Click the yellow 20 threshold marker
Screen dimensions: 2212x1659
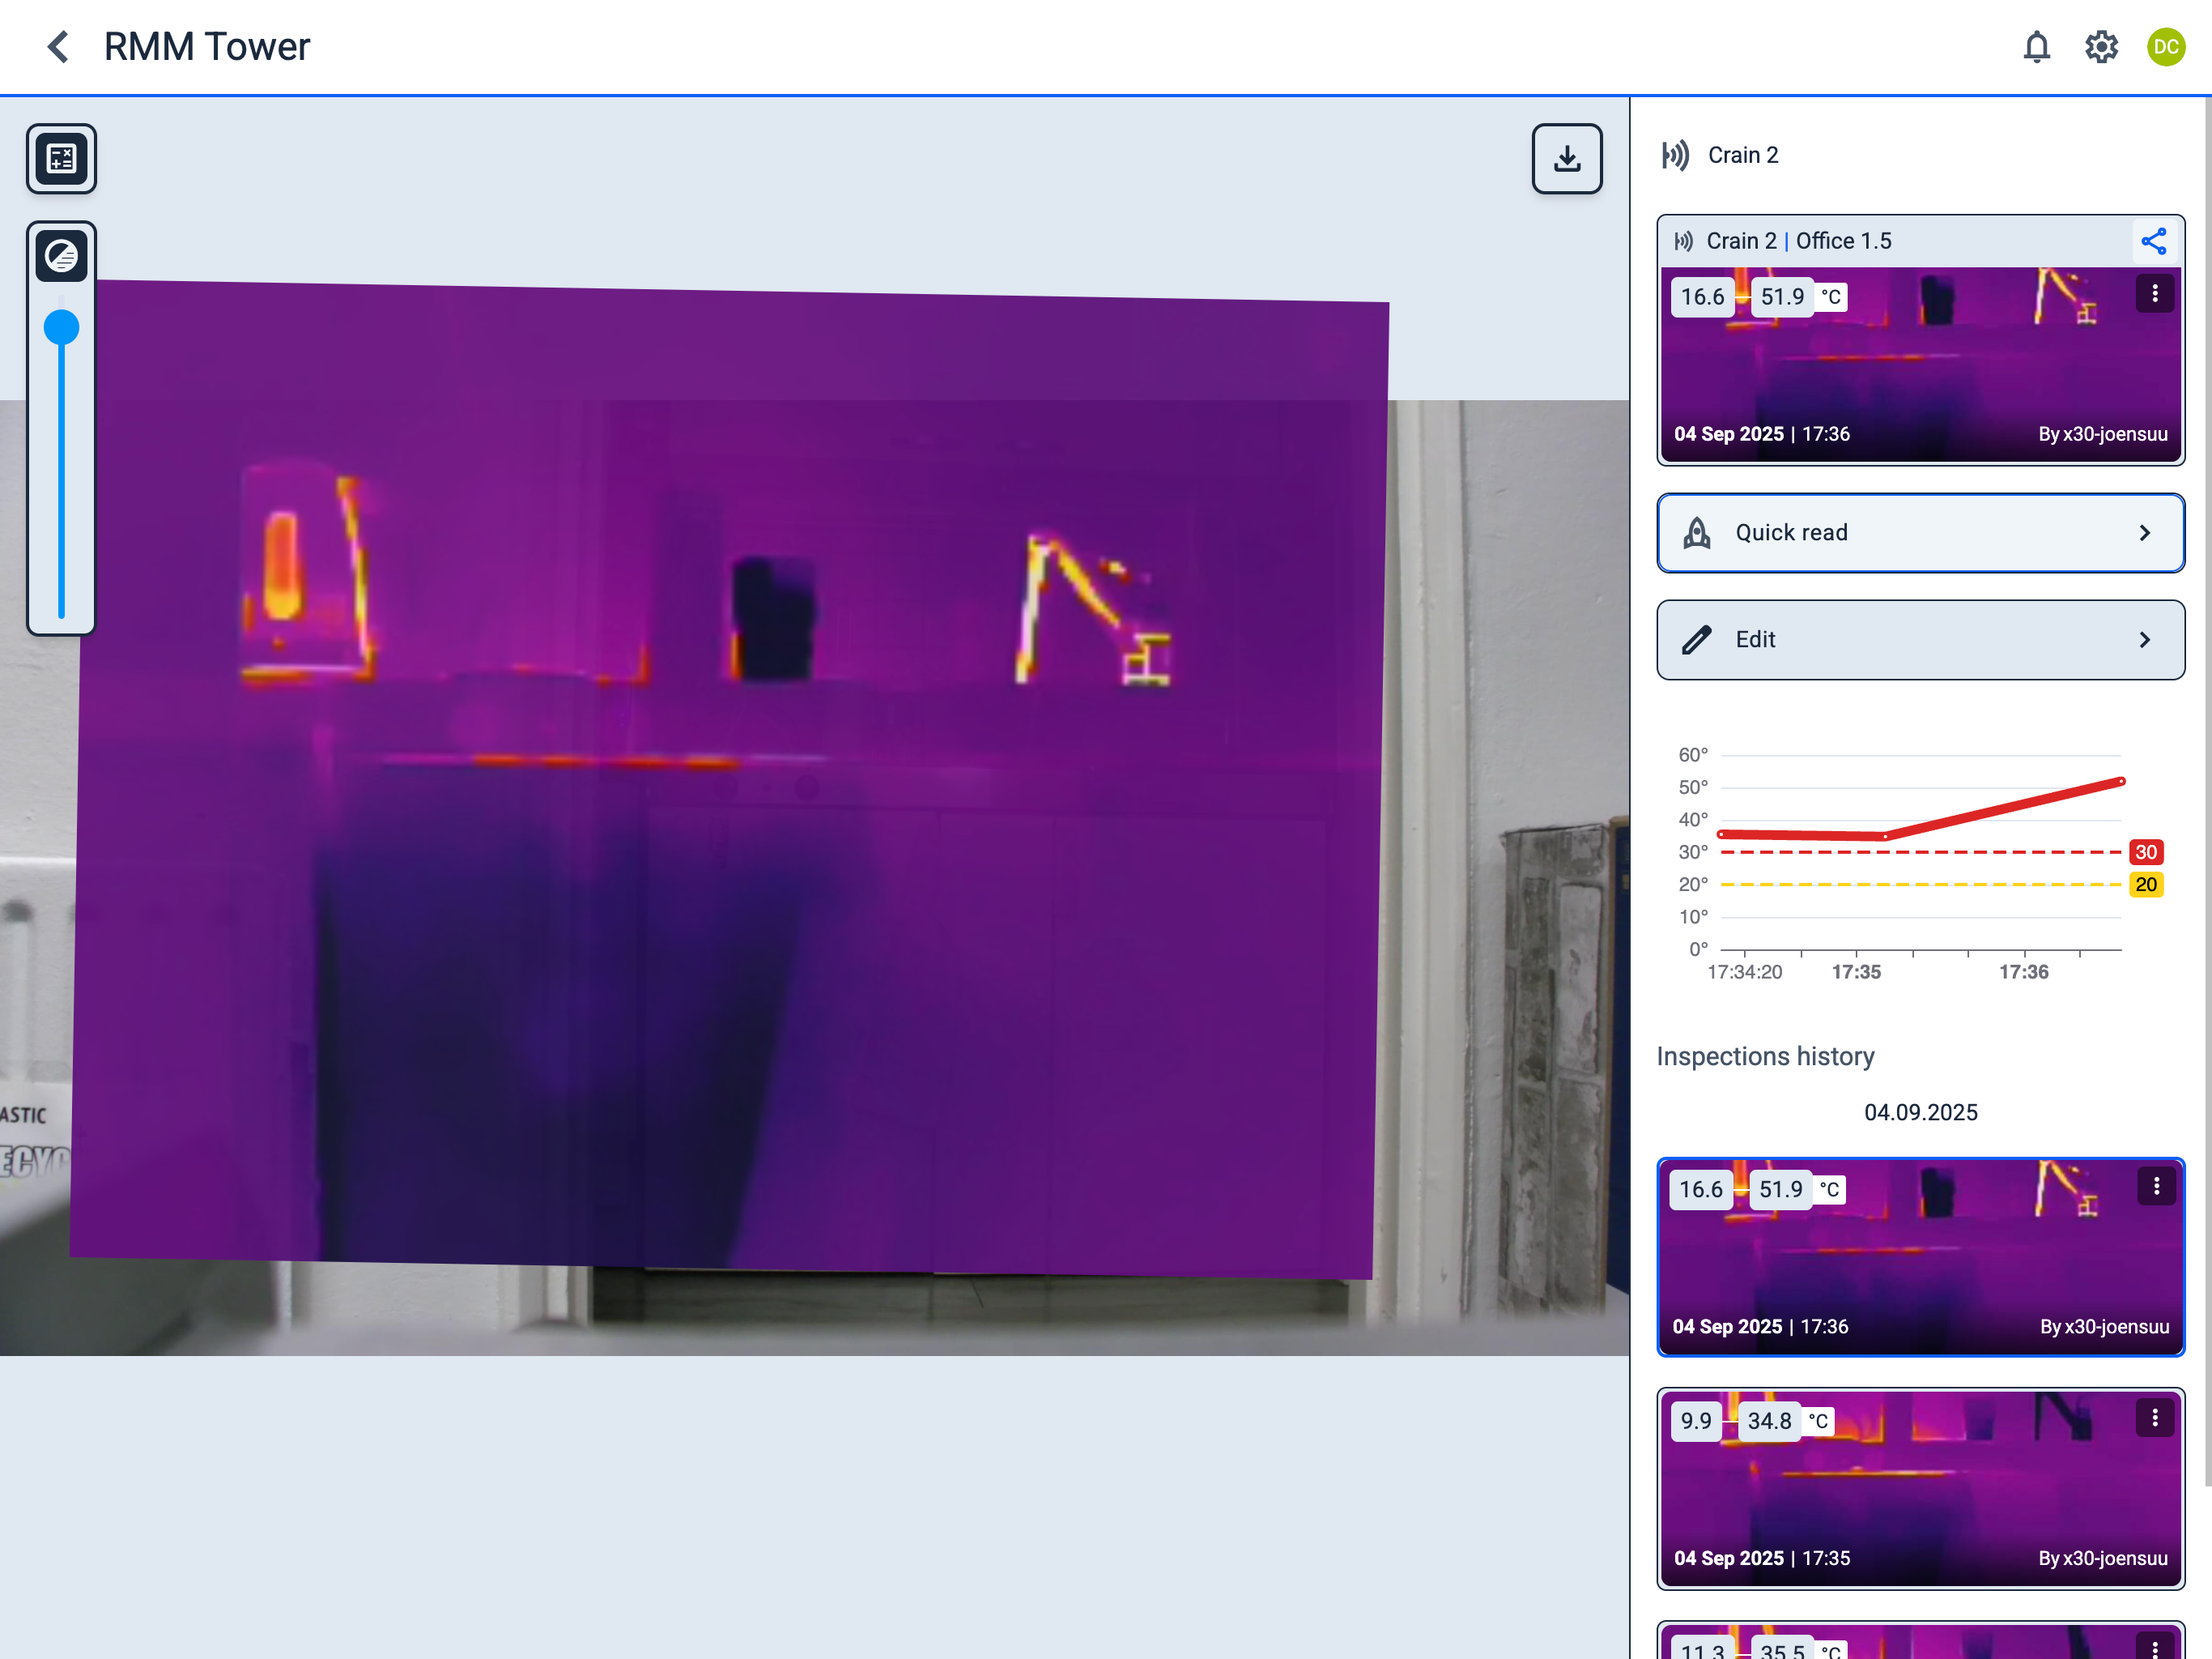tap(2145, 885)
